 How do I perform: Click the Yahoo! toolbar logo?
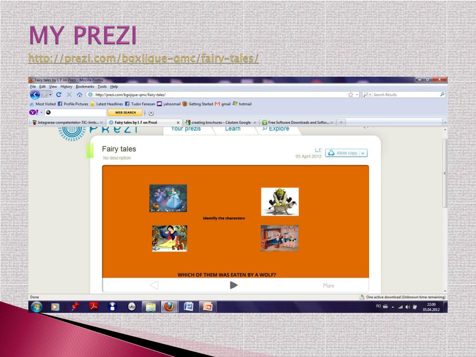click(33, 112)
